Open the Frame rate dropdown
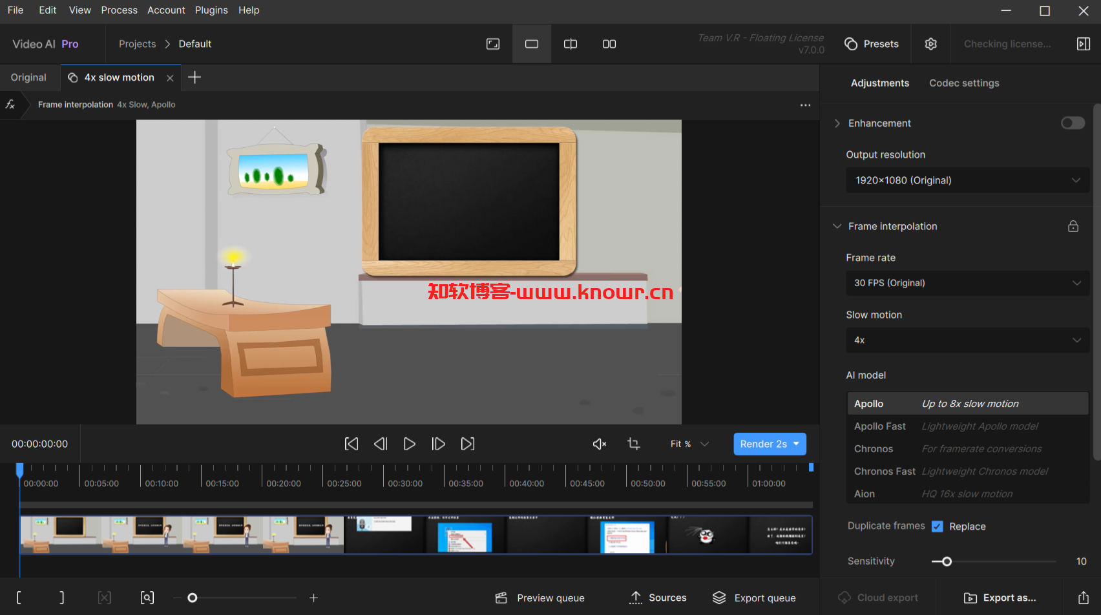Image resolution: width=1101 pixels, height=615 pixels. pos(967,283)
